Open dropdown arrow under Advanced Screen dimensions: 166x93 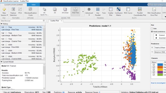pos(89,15)
